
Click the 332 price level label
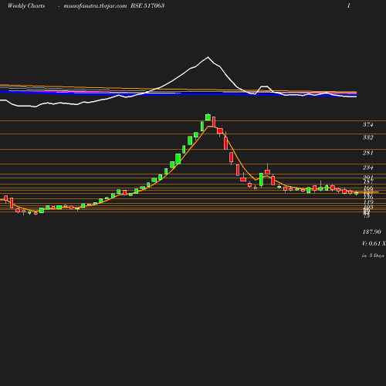pyautogui.click(x=368, y=137)
